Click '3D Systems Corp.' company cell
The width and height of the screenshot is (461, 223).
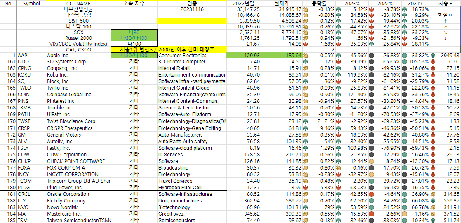78,62
